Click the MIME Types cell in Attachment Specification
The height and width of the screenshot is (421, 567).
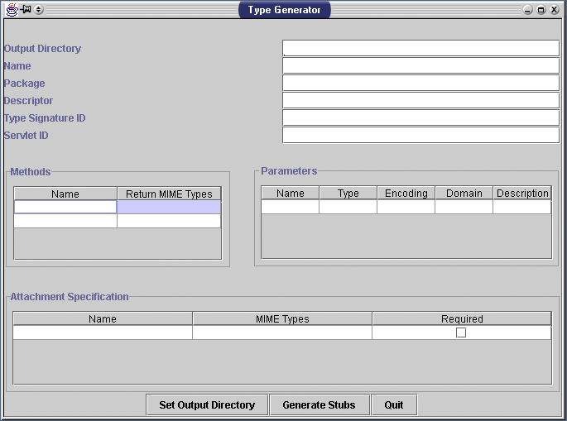coord(282,332)
